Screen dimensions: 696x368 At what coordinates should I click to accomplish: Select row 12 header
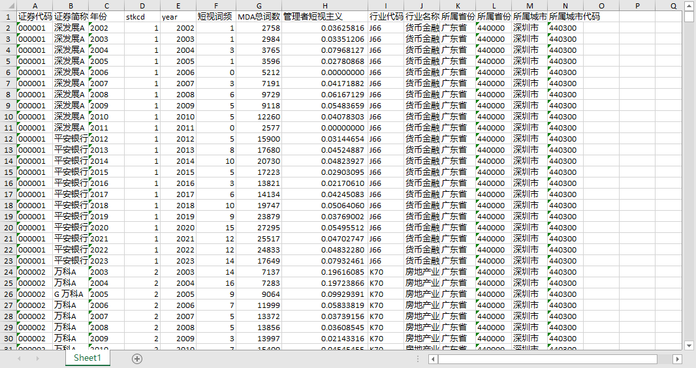click(x=8, y=139)
